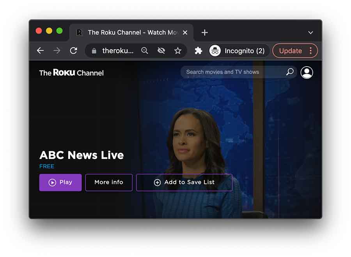Click Add to Save List button
The image size is (351, 257).
click(x=184, y=182)
